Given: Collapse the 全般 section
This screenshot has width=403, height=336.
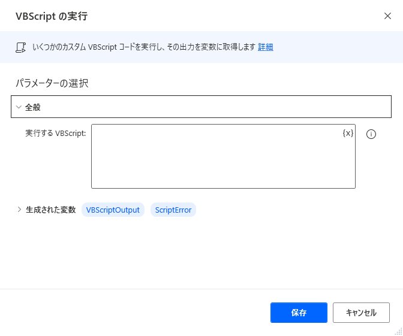Looking at the screenshot, I should 201,107.
